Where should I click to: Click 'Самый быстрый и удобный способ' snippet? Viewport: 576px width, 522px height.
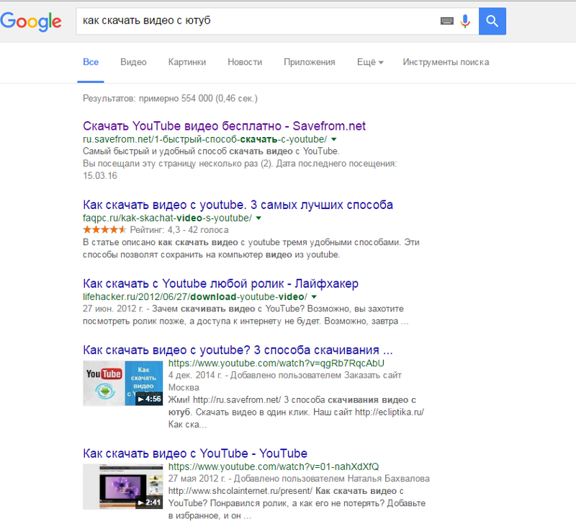(155, 151)
